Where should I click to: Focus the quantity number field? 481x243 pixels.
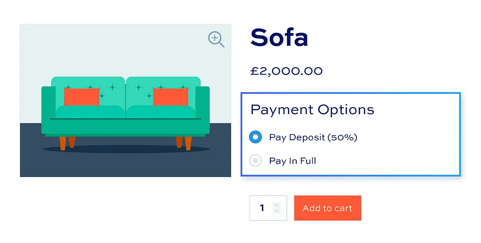coord(262,208)
